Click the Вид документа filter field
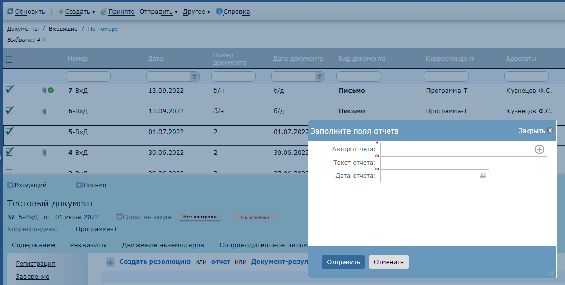The width and height of the screenshot is (565, 285). 358,76
